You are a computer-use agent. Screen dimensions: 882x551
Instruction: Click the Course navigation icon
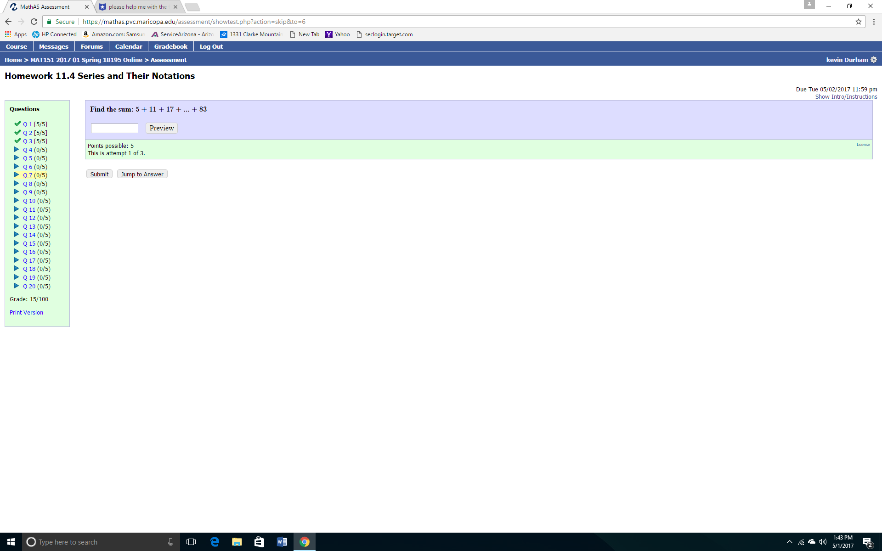16,46
